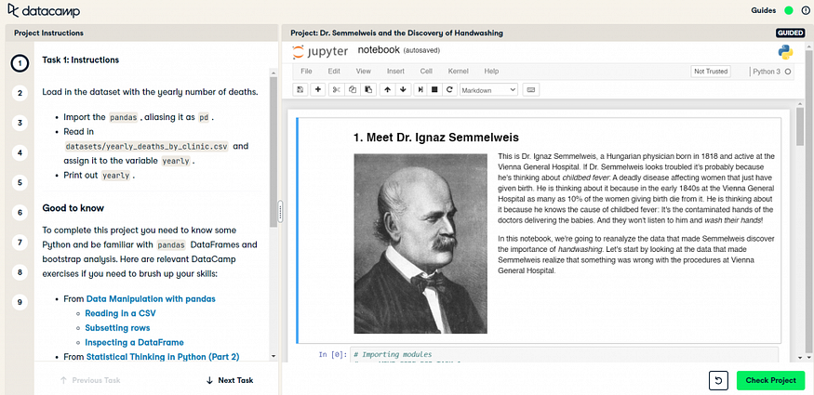This screenshot has width=814, height=395.
Task: Open the Reading in a CSV link
Action: pos(120,313)
